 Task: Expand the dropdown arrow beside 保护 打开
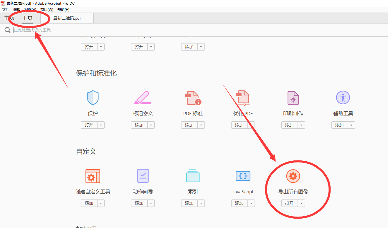tap(101, 125)
